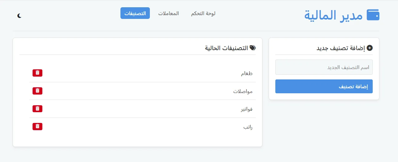Delete the راتب category using trash icon

[x=37, y=126]
